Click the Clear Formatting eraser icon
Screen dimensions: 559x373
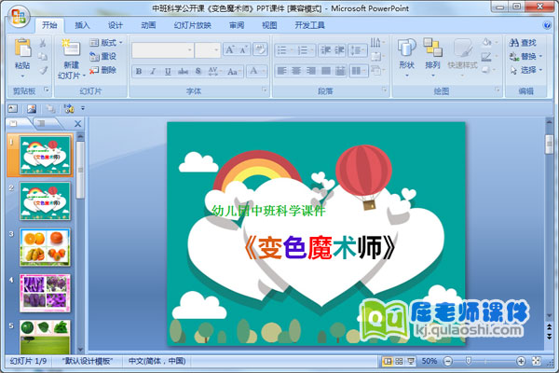click(x=260, y=49)
